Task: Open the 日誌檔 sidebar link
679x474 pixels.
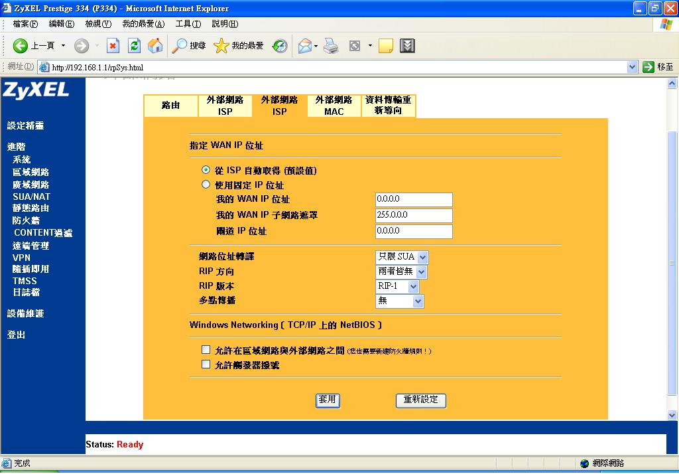Action: point(26,293)
